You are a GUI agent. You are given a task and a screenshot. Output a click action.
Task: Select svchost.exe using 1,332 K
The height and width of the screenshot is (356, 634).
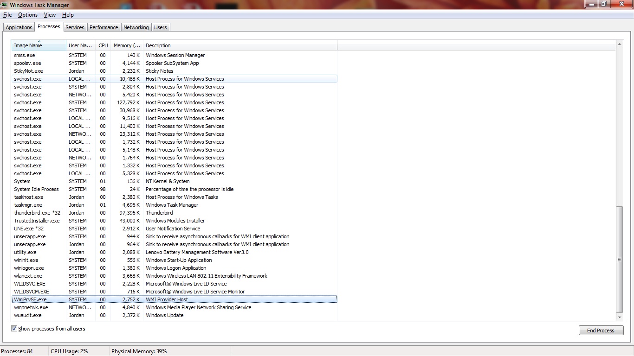[x=175, y=165]
